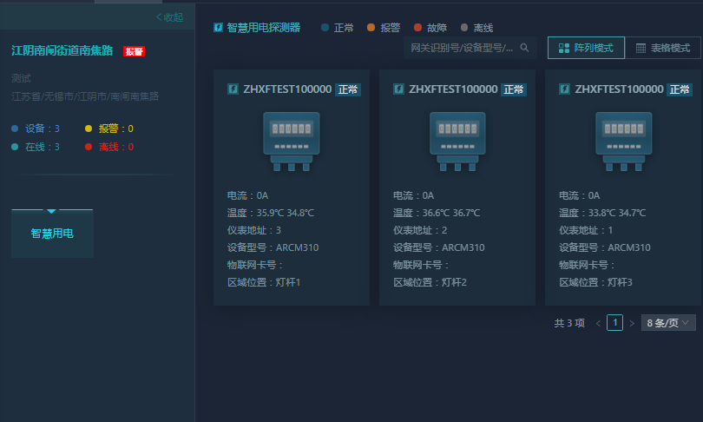Click the meter image for 灯杆2 device

pos(457,140)
